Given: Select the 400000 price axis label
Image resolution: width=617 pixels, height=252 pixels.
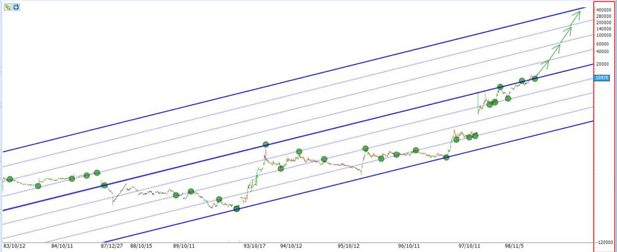Looking at the screenshot, I should pos(604,10).
